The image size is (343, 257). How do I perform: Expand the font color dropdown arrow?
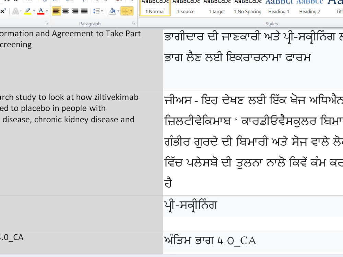tap(47, 11)
